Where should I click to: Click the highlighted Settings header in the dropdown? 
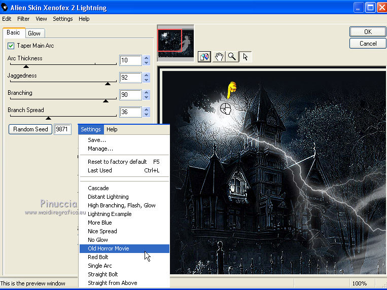(x=91, y=129)
